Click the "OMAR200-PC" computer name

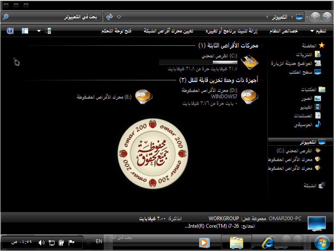coord(285,219)
